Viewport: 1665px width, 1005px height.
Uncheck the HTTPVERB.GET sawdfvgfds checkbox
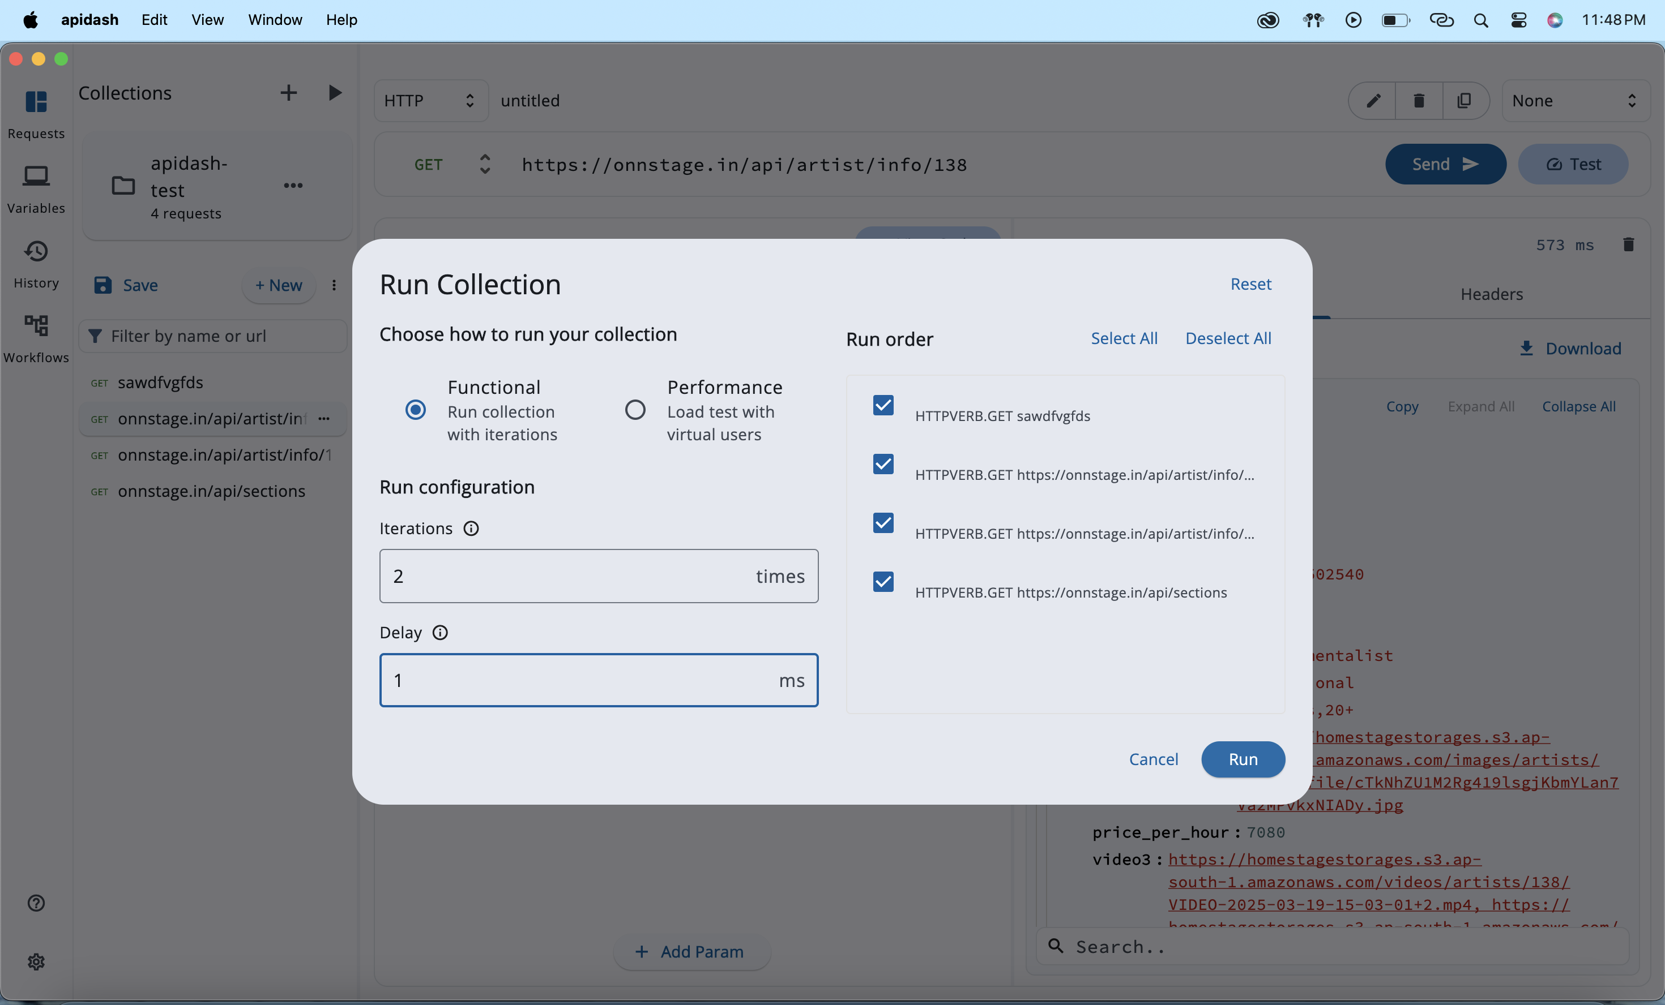click(x=883, y=405)
